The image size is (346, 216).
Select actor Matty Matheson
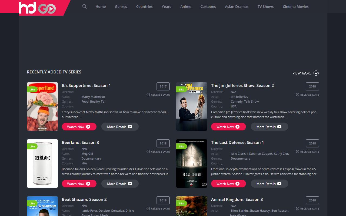[x=93, y=97]
